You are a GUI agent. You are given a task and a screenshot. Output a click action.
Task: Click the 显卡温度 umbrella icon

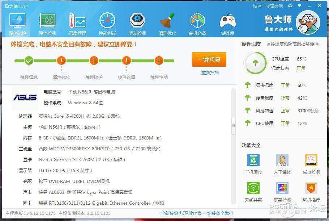click(248, 85)
